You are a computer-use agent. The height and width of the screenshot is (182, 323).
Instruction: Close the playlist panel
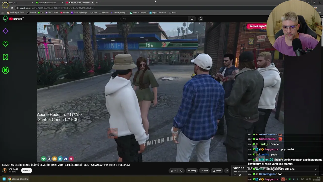tap(315, 169)
